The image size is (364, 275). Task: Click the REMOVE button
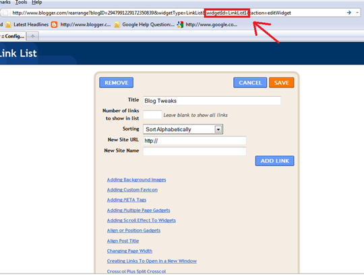coord(117,83)
